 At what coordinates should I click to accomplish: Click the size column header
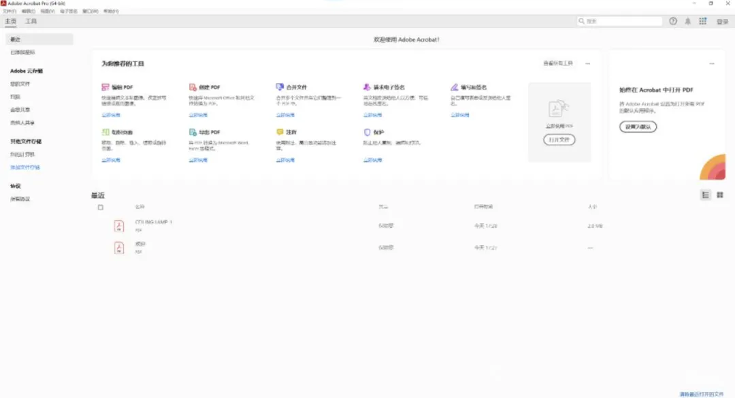[593, 207]
